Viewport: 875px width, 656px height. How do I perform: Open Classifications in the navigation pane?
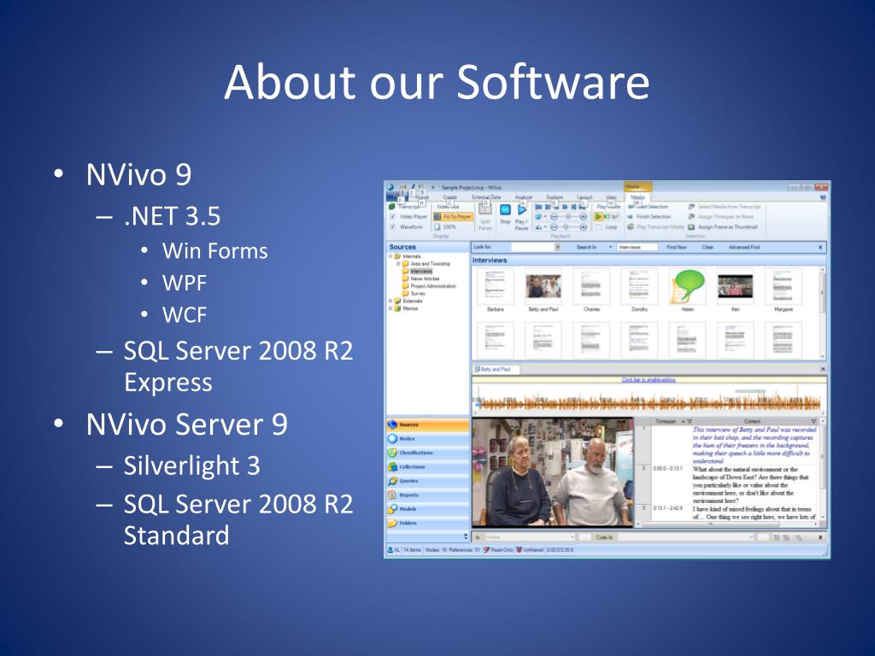[x=427, y=453]
